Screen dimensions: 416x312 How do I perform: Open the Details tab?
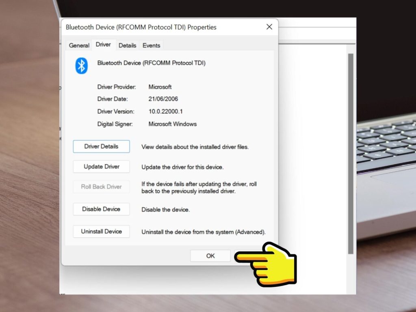click(127, 45)
